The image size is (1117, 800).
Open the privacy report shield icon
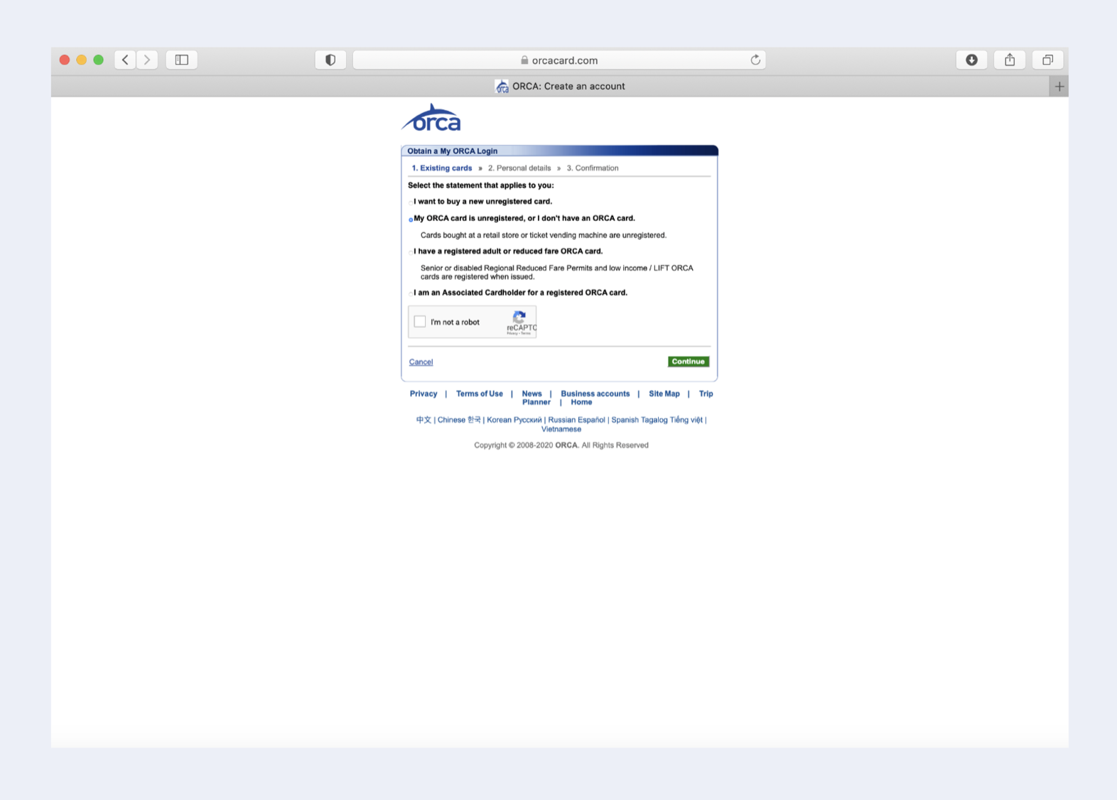click(330, 60)
